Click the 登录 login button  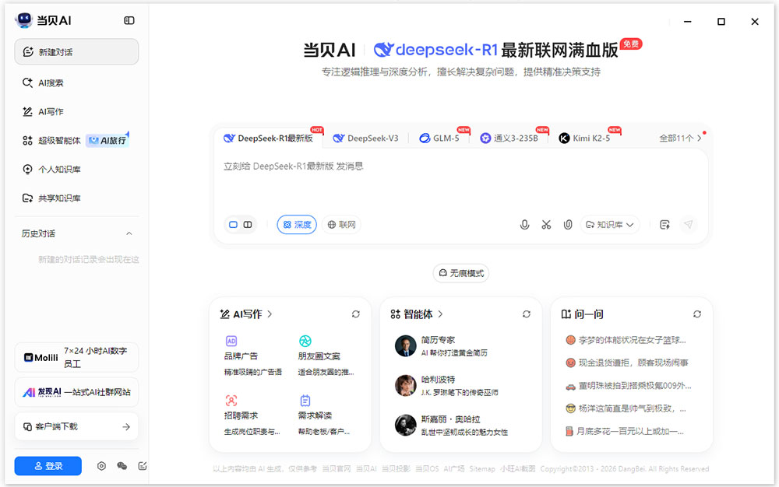48,465
